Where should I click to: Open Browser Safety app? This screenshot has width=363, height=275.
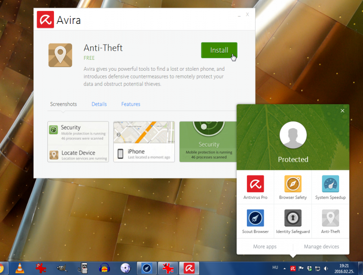[293, 187]
